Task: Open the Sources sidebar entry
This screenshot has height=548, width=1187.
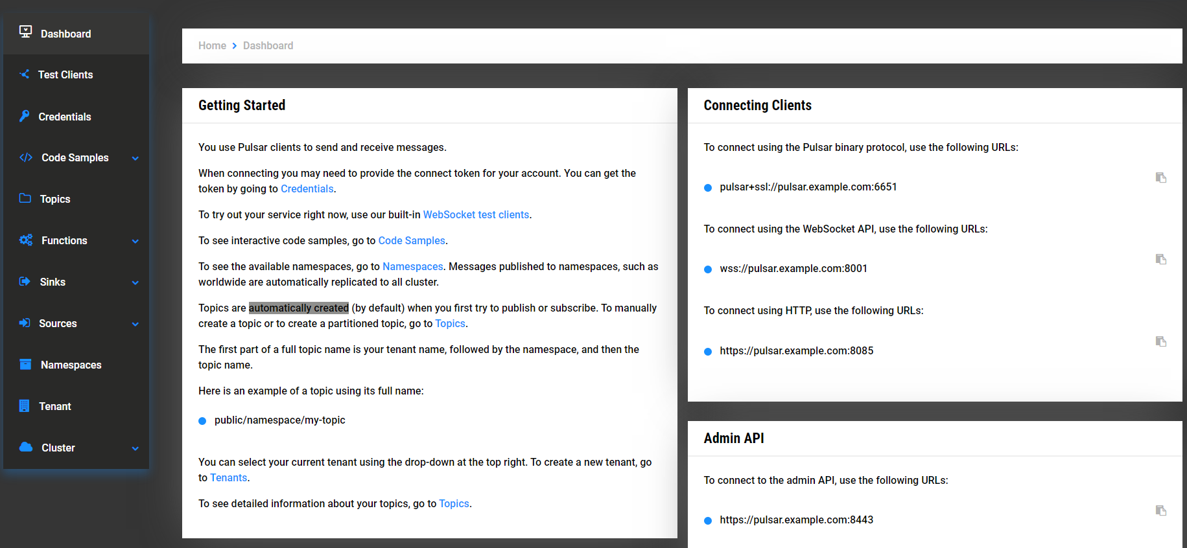Action: (x=76, y=323)
